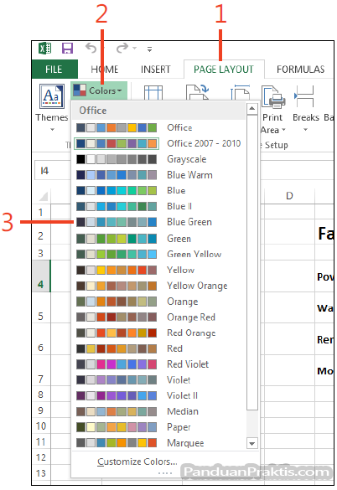Select the Blue Warm color scheme
This screenshot has height=490, width=337.
click(x=158, y=175)
